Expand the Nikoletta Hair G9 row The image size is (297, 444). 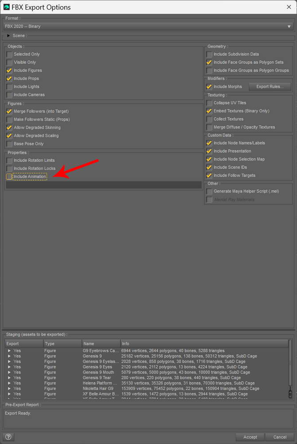(9, 388)
